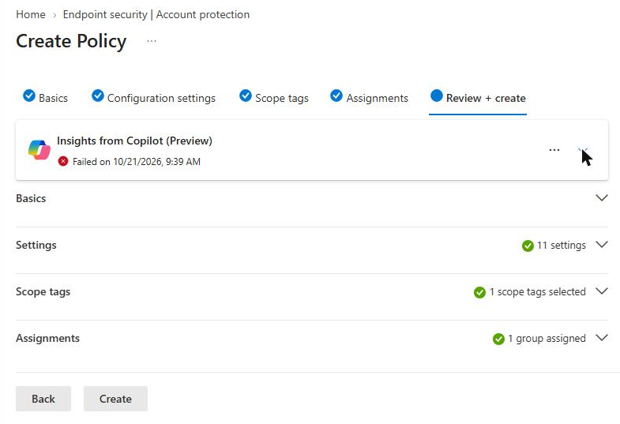Click the 1 scope tags selected label
The height and width of the screenshot is (424, 620).
click(537, 292)
